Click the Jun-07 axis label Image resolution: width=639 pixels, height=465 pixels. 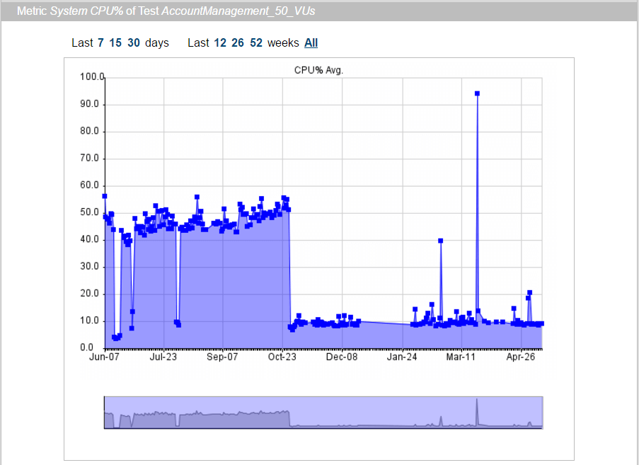click(105, 357)
